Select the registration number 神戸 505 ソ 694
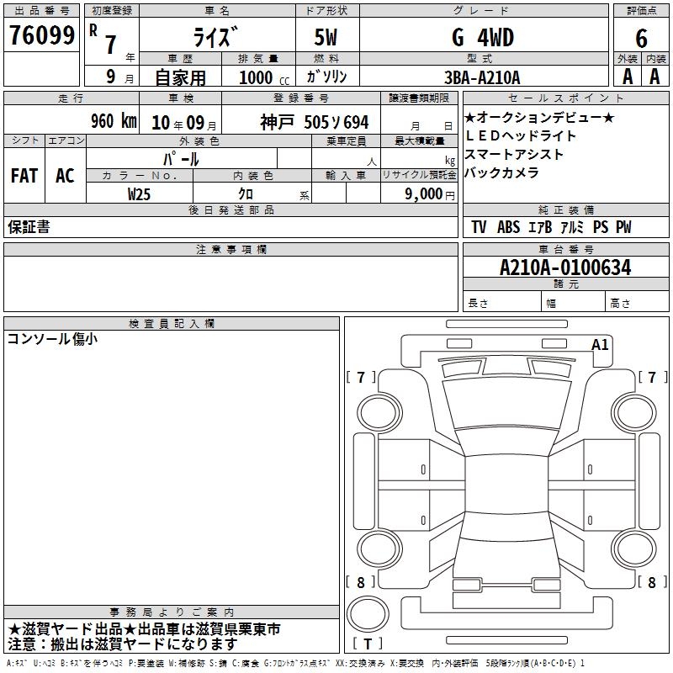673x673 pixels. tap(314, 122)
